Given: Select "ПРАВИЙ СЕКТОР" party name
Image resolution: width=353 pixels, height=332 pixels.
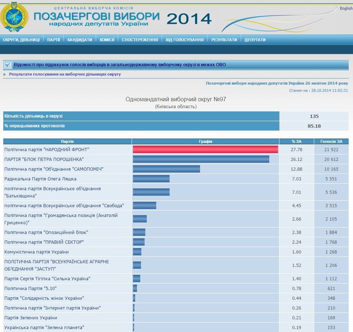Looking at the screenshot, I should point(44,242).
